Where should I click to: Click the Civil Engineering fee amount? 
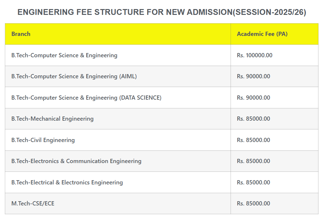(253, 140)
